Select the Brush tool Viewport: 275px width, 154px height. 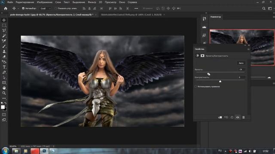point(4,46)
